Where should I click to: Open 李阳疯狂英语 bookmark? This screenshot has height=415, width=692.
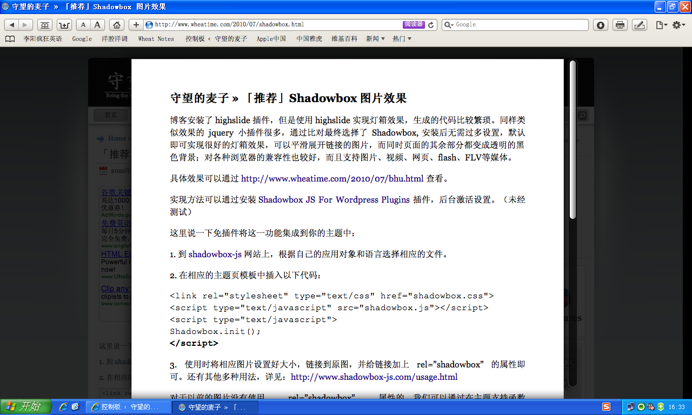43,39
